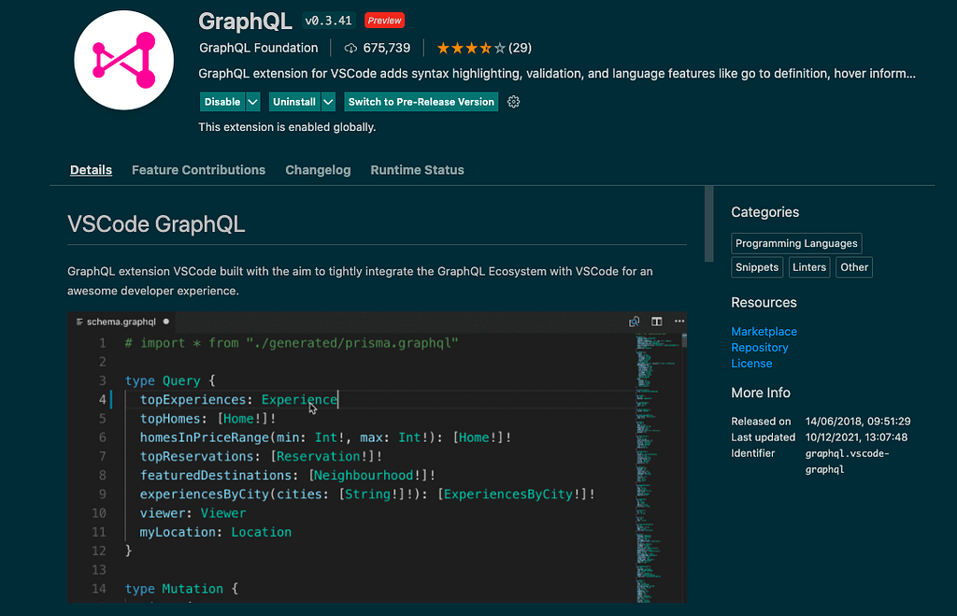Click the Preview badge
Image resolution: width=957 pixels, height=616 pixels.
point(384,21)
